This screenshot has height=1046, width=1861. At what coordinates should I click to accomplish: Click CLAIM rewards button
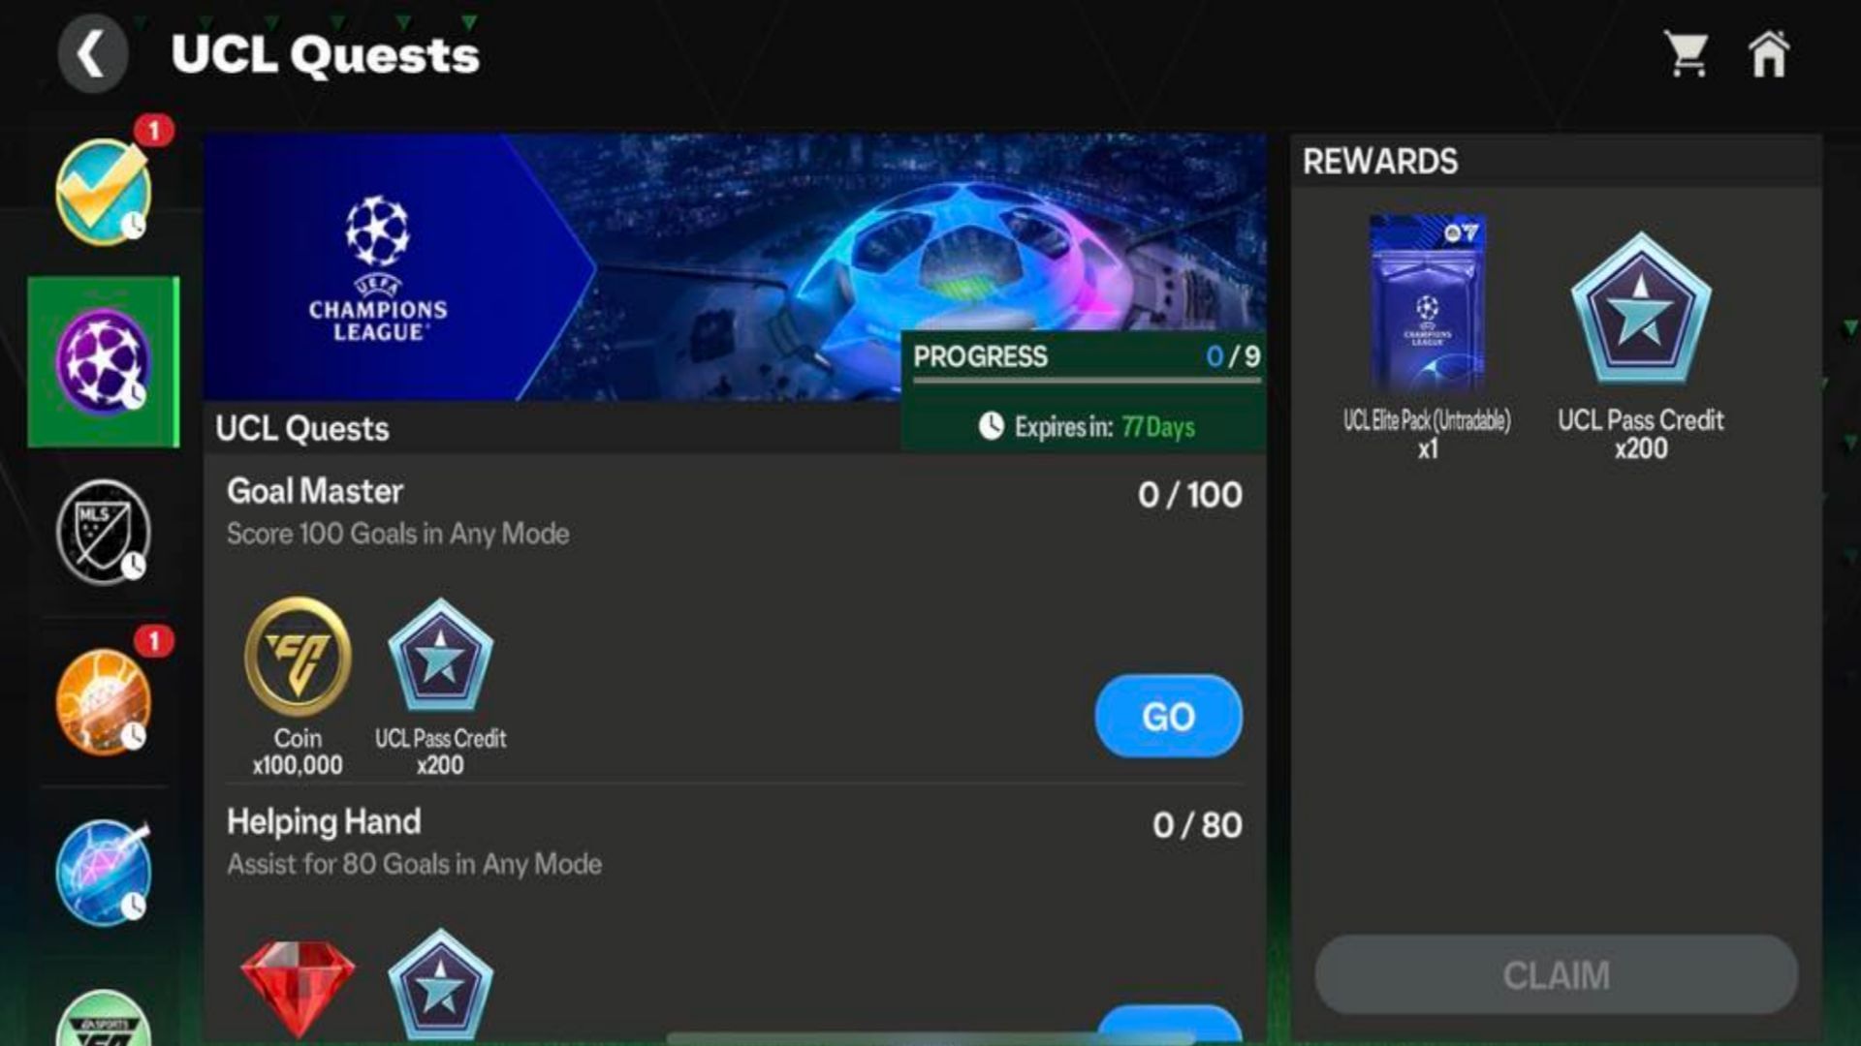click(1557, 975)
